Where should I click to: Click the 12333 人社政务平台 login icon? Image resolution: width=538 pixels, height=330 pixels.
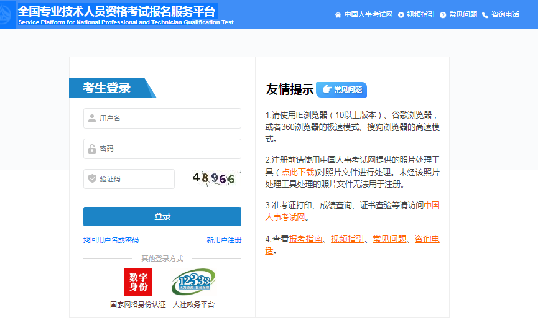click(193, 282)
